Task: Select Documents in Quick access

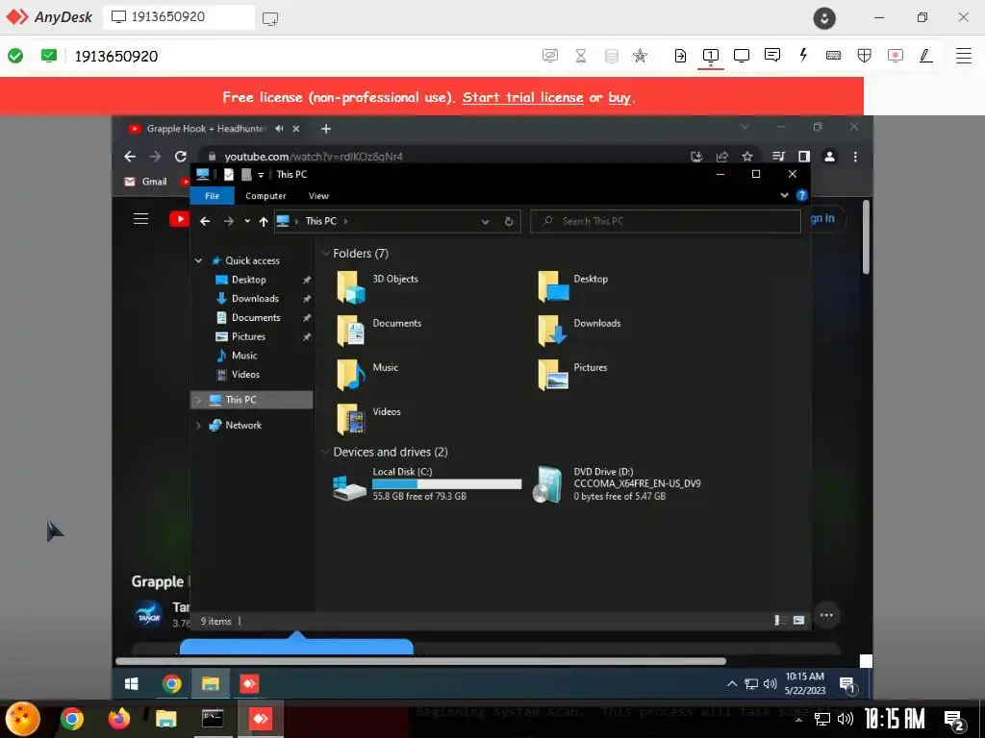Action: click(256, 317)
